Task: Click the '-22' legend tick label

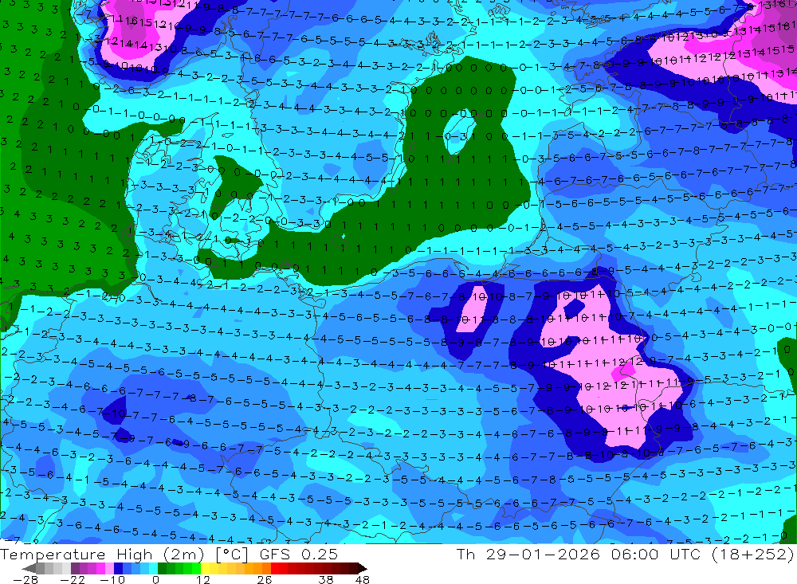Action: (x=73, y=579)
